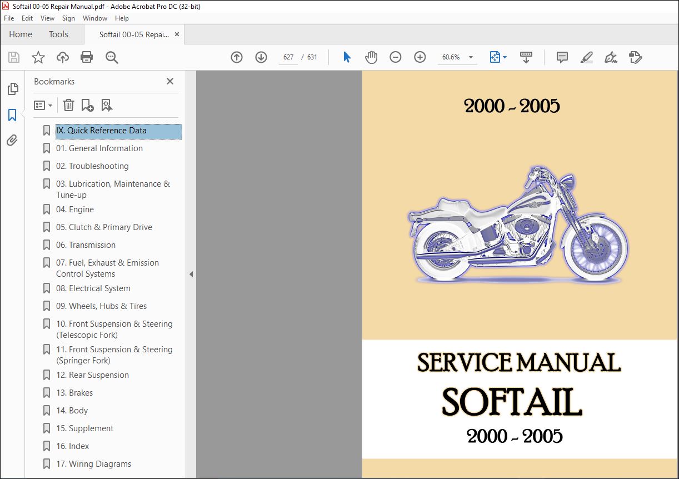679x479 pixels.
Task: Open the Find text magnifier icon
Action: point(112,57)
